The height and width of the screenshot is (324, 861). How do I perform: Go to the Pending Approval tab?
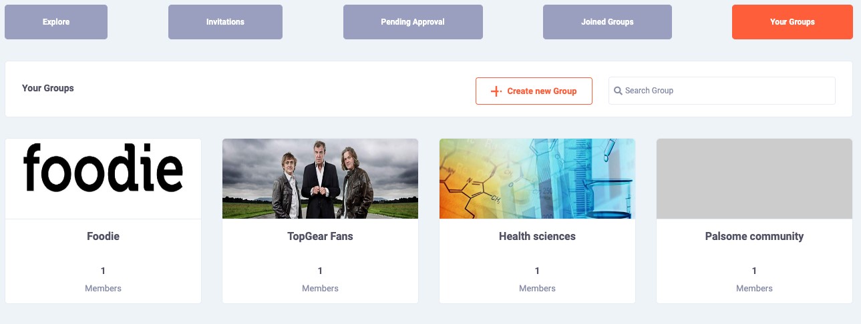coord(413,22)
